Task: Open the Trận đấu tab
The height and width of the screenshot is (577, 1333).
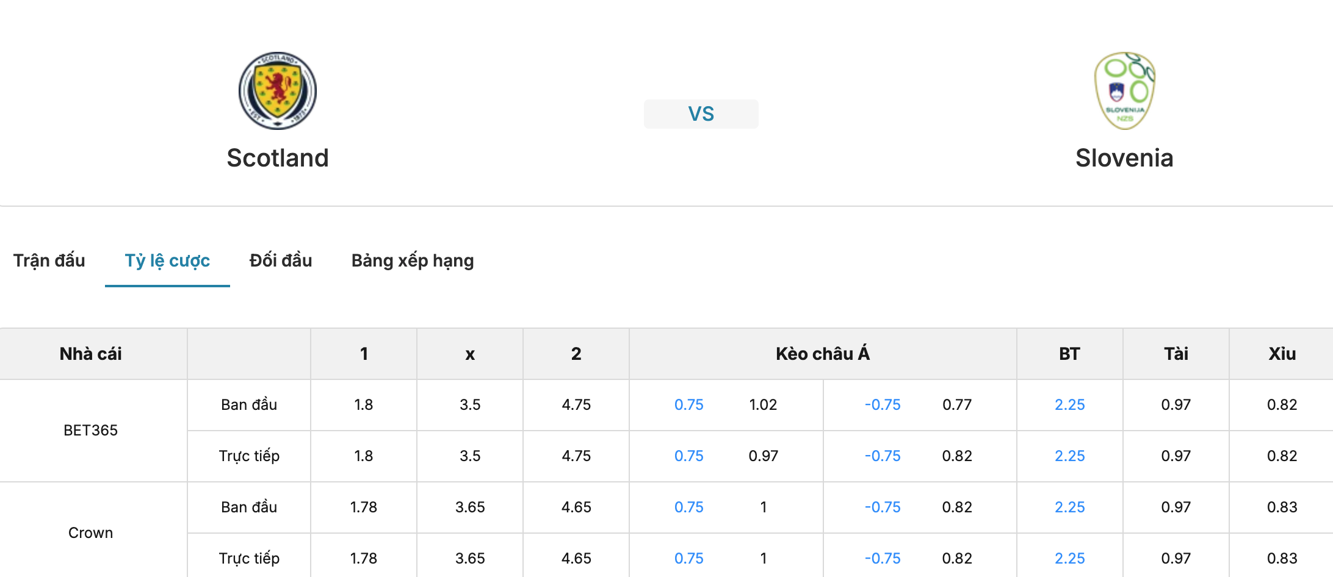Action: [x=49, y=260]
